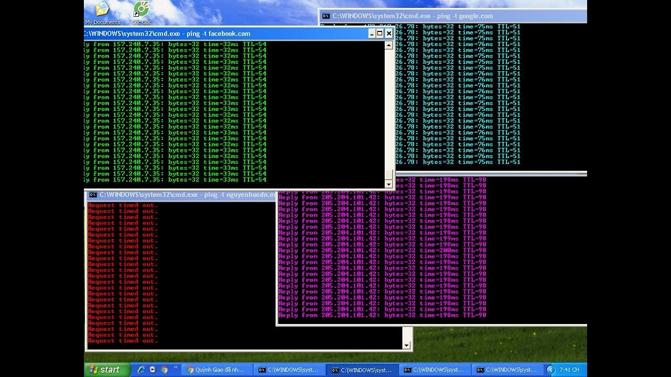
Task: Focus the 'ping -t nguyenhuedn' title bar
Action: tap(181, 195)
